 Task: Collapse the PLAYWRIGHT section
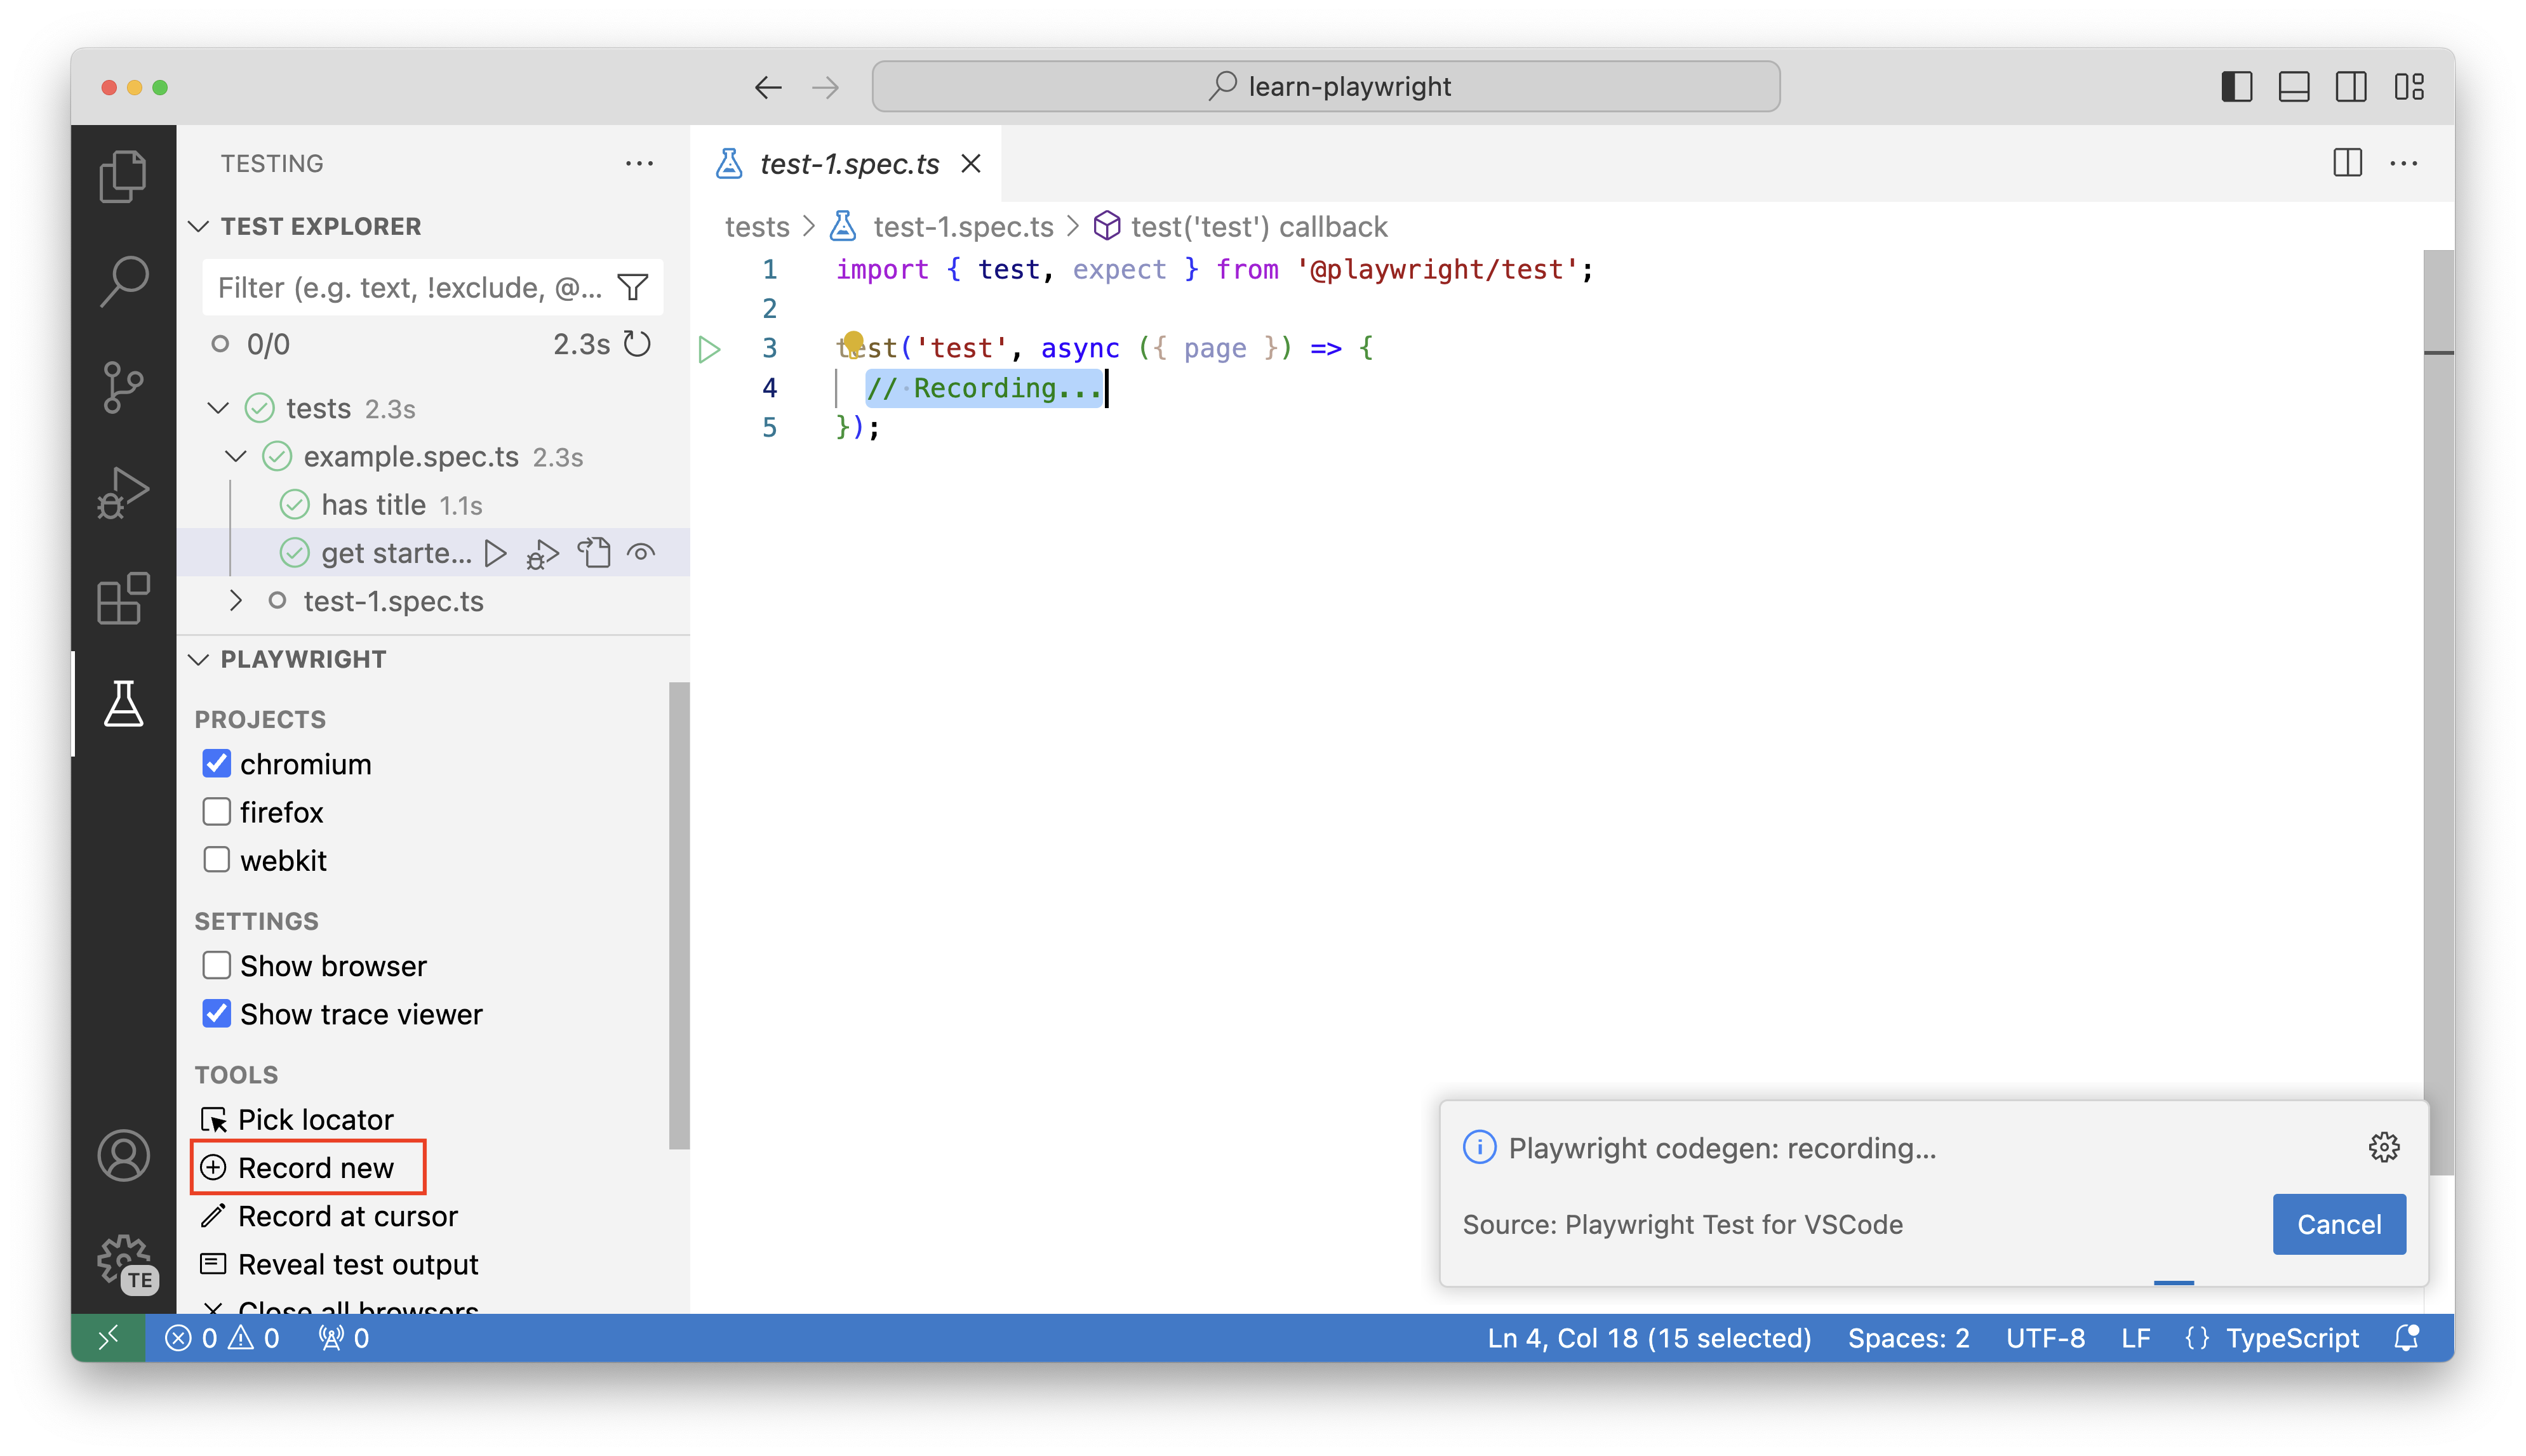coord(199,658)
